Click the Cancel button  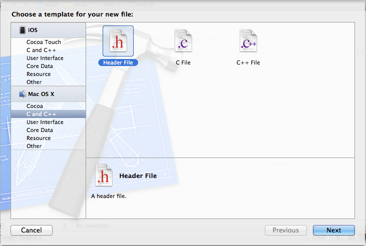32,230
